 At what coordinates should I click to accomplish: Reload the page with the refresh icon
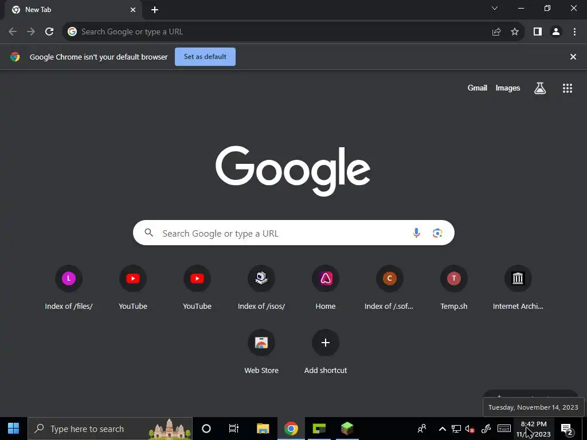[49, 32]
